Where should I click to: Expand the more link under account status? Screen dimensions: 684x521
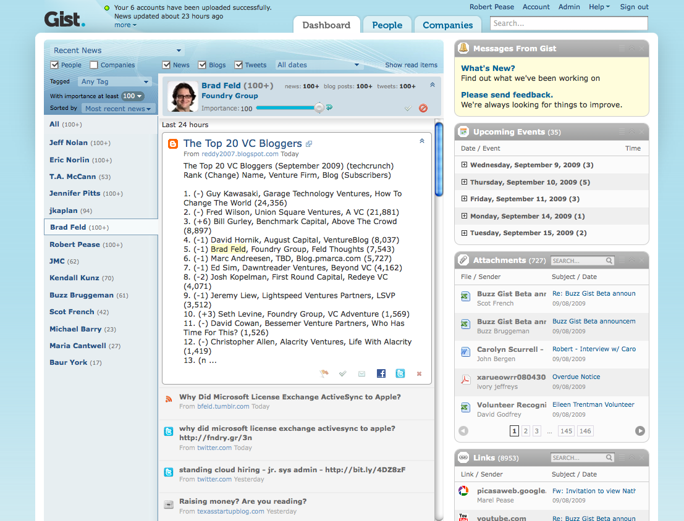coord(125,25)
